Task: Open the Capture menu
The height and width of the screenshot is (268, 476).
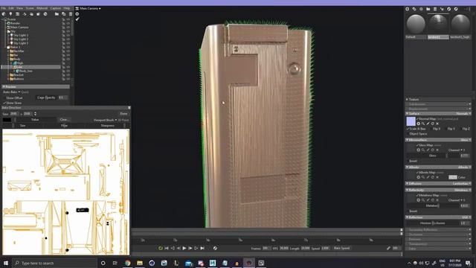Action: click(x=56, y=8)
